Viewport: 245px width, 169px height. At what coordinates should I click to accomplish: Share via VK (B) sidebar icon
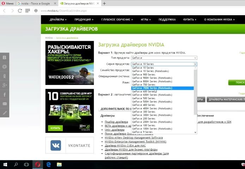(5, 57)
